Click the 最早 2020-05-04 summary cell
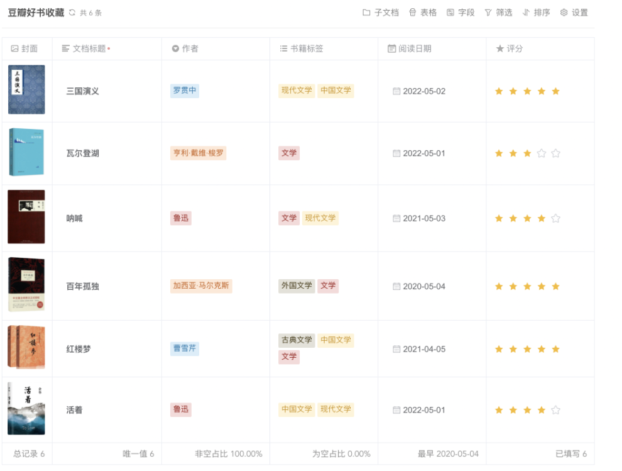Image resolution: width=622 pixels, height=471 pixels. [448, 454]
